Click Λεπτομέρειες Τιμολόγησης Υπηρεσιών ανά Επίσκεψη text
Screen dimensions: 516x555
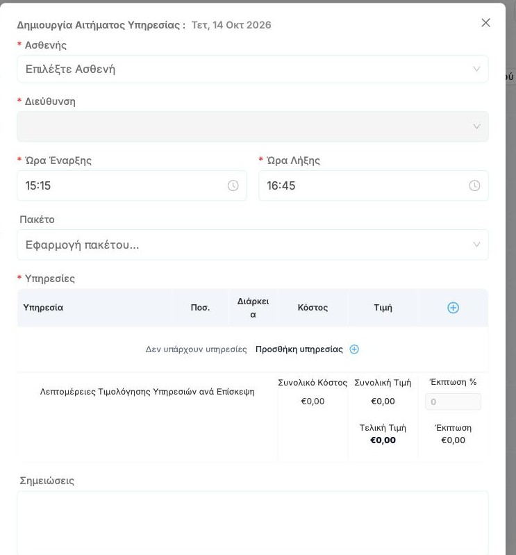147,392
